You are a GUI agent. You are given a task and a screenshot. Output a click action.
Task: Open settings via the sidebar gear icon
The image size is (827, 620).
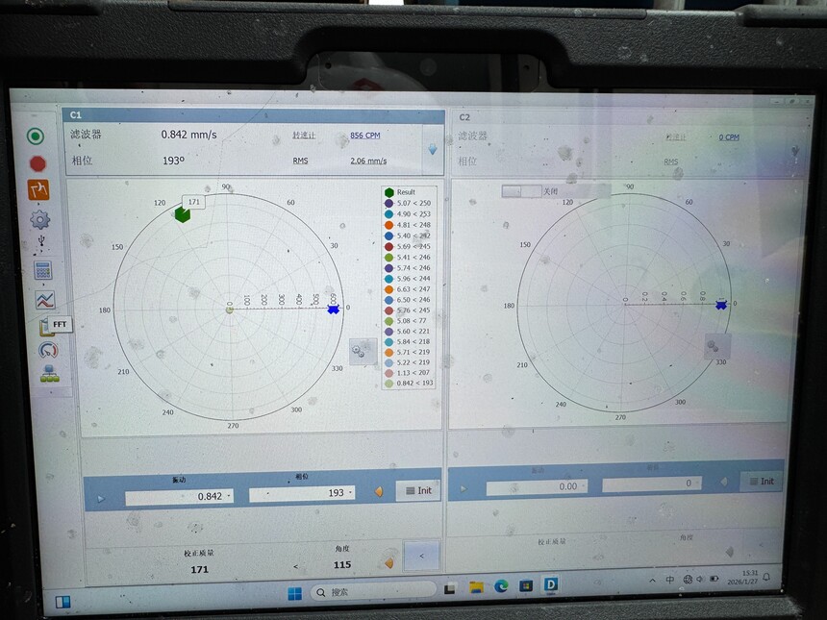pyautogui.click(x=40, y=219)
